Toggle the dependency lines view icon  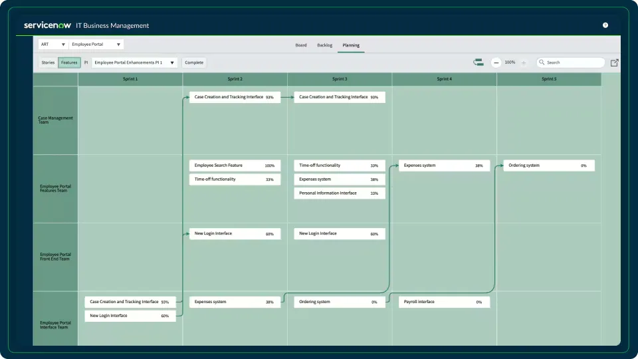coord(478,62)
